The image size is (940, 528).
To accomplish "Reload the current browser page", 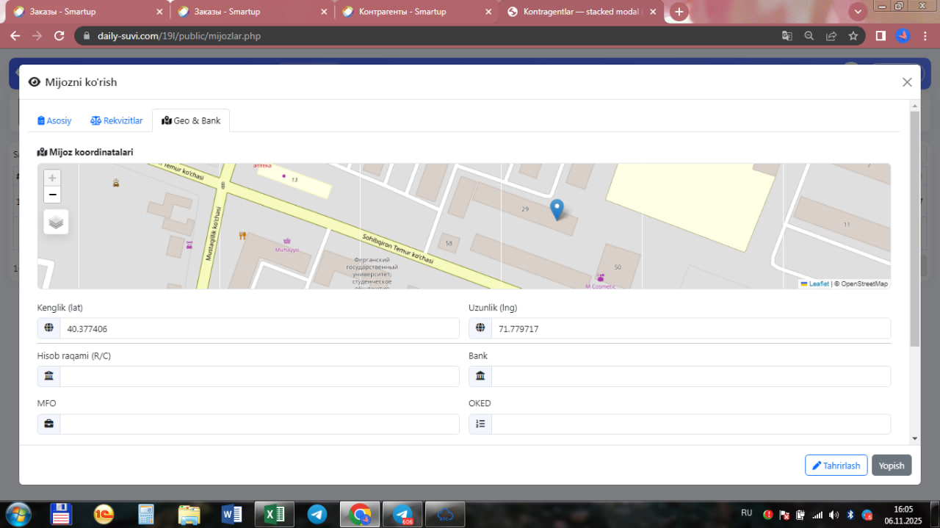I will [59, 36].
